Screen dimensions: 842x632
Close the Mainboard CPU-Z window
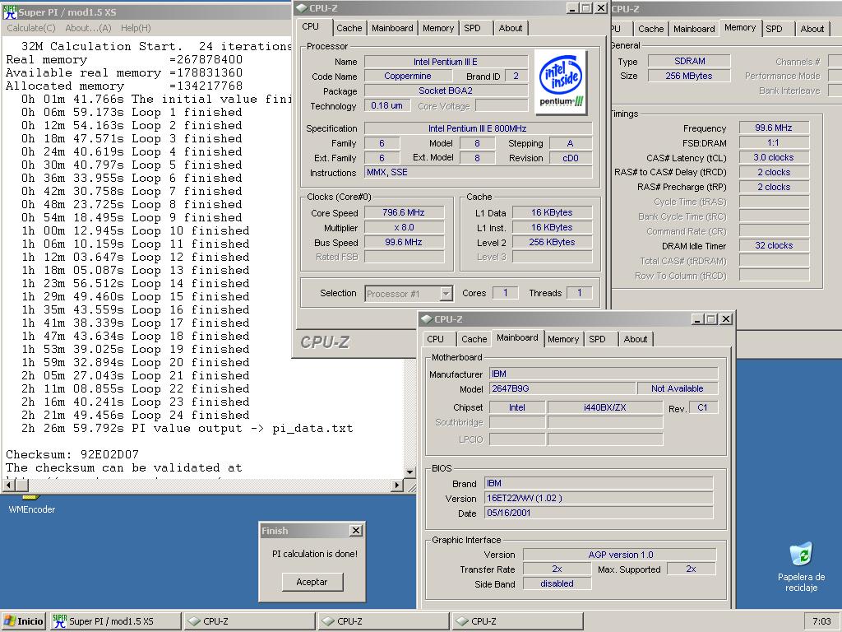tap(725, 319)
